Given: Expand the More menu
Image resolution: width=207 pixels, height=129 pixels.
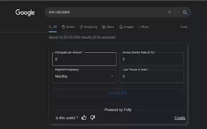Looking at the screenshot, I should pos(144,27).
